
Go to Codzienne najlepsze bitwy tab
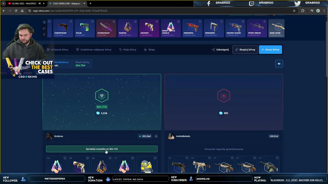click(x=94, y=50)
